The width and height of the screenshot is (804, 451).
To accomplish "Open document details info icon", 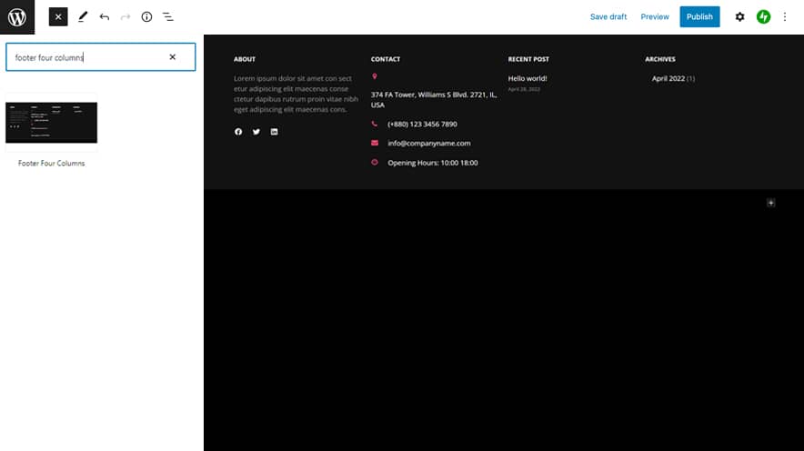I will (146, 17).
